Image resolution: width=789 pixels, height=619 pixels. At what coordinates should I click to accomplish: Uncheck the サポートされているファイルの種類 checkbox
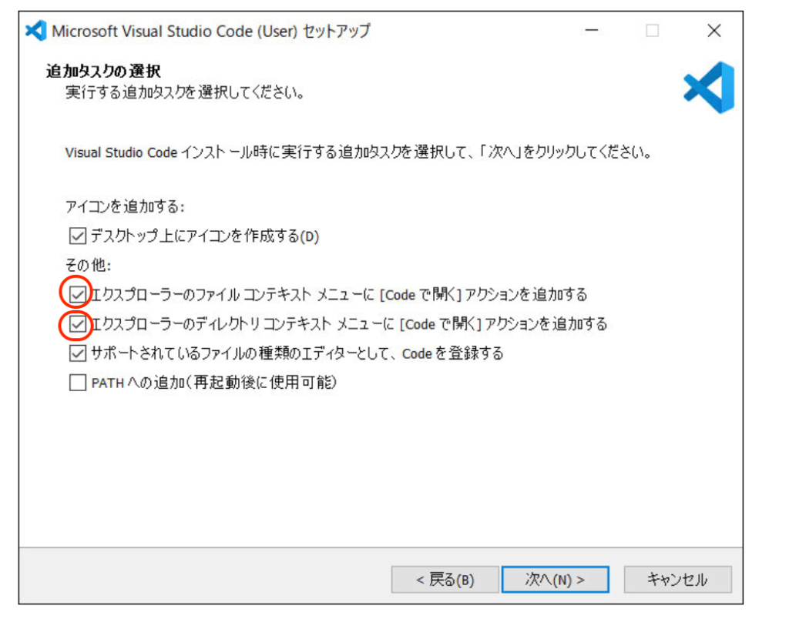tap(77, 353)
